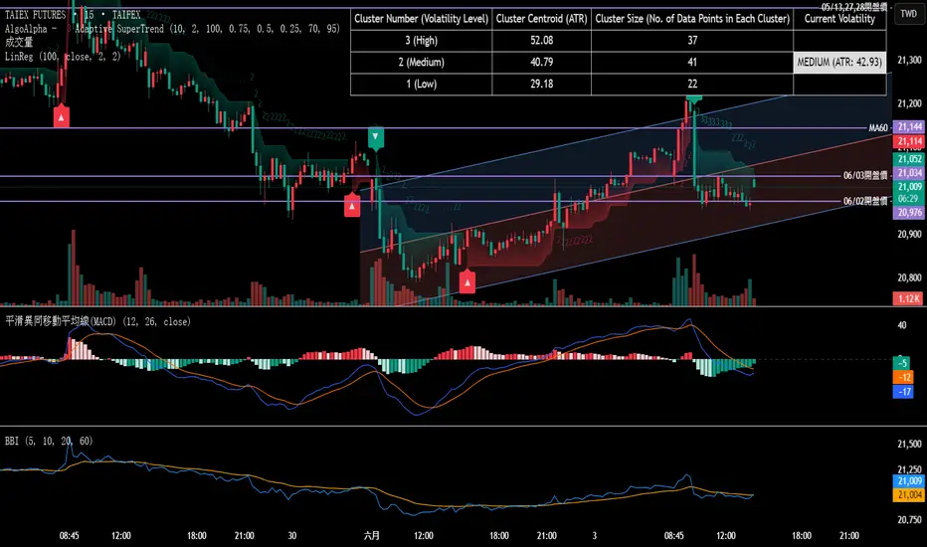Screen dimensions: 927x547
Task: Select the MEDIUM (ATR: 42.93) table cell
Action: click(839, 62)
